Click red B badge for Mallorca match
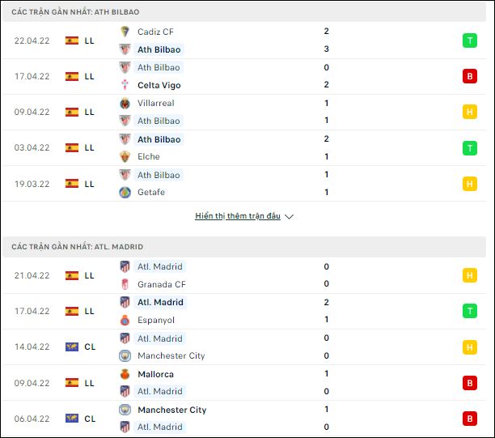The image size is (495, 438). coord(470,383)
